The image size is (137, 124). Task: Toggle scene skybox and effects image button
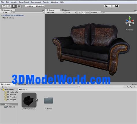(84, 13)
